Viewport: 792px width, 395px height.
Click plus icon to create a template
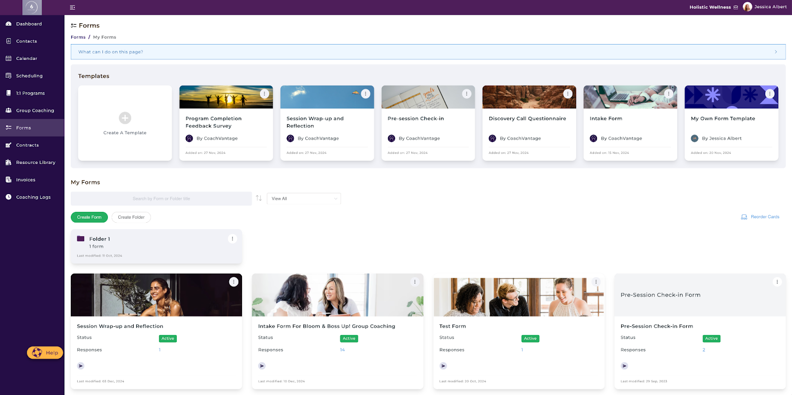[125, 118]
